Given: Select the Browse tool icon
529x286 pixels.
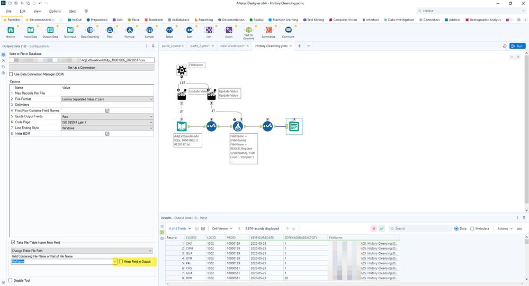Looking at the screenshot, I should pyautogui.click(x=11, y=31).
